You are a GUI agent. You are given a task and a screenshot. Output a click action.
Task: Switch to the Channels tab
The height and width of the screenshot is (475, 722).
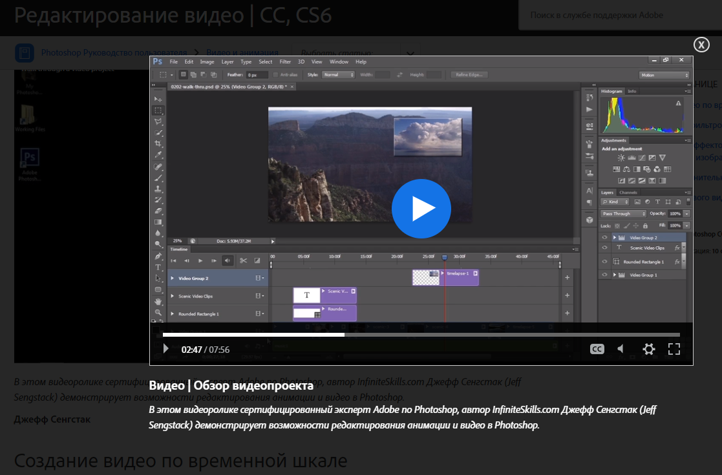628,193
